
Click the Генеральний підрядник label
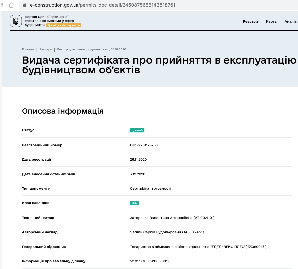coord(44,247)
